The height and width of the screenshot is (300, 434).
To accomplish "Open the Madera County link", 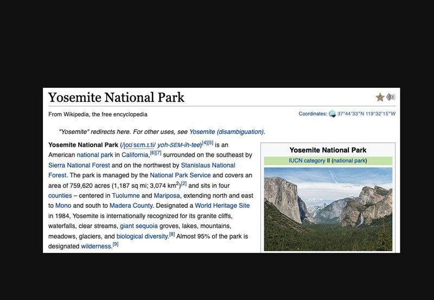I will point(131,206).
